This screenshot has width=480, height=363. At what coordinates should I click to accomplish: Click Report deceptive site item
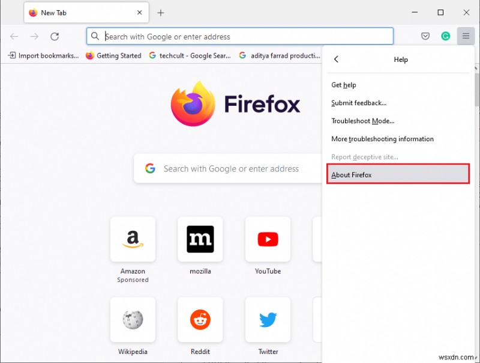tap(398, 157)
